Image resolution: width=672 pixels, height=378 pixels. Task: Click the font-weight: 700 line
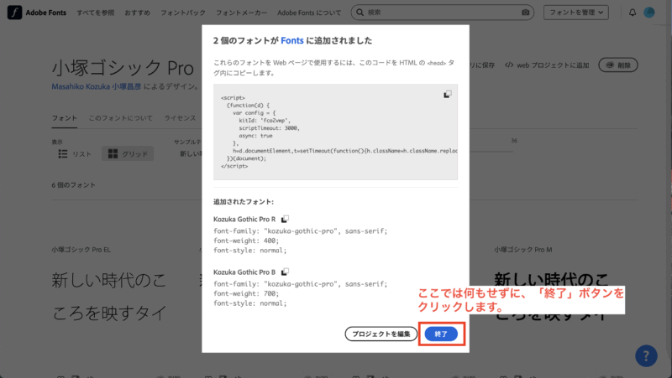click(x=246, y=293)
